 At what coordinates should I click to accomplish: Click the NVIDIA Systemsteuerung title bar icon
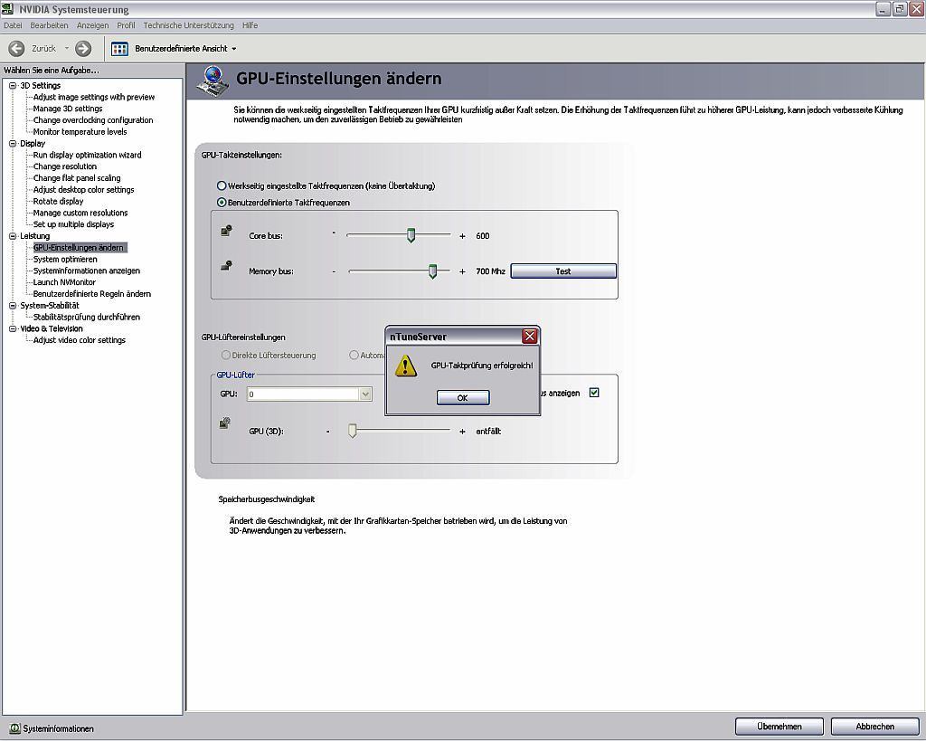pyautogui.click(x=7, y=9)
